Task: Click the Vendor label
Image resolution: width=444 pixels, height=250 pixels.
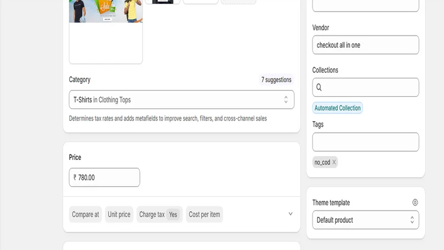Action: coord(321,27)
